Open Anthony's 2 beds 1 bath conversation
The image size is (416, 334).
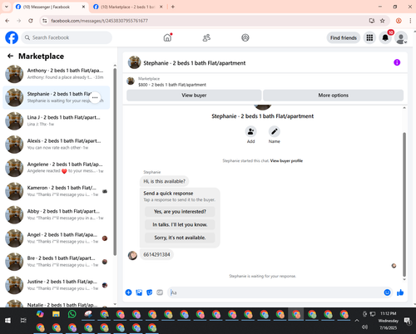pos(57,74)
